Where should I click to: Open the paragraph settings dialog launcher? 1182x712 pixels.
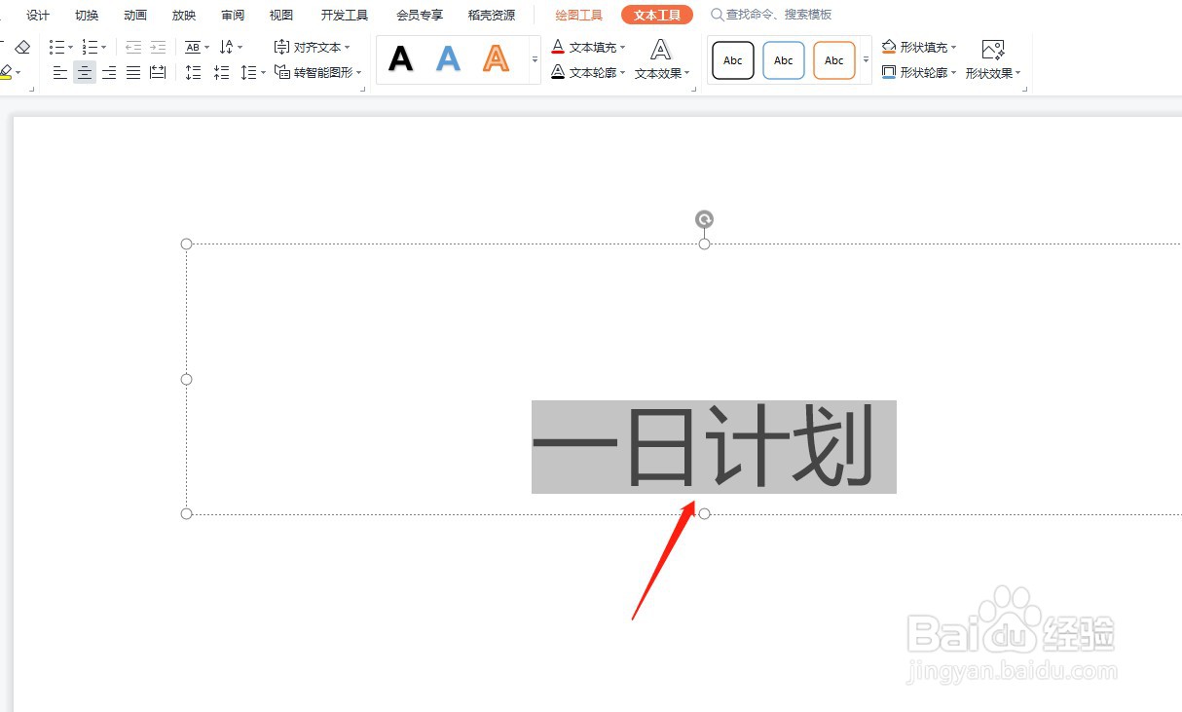point(363,90)
